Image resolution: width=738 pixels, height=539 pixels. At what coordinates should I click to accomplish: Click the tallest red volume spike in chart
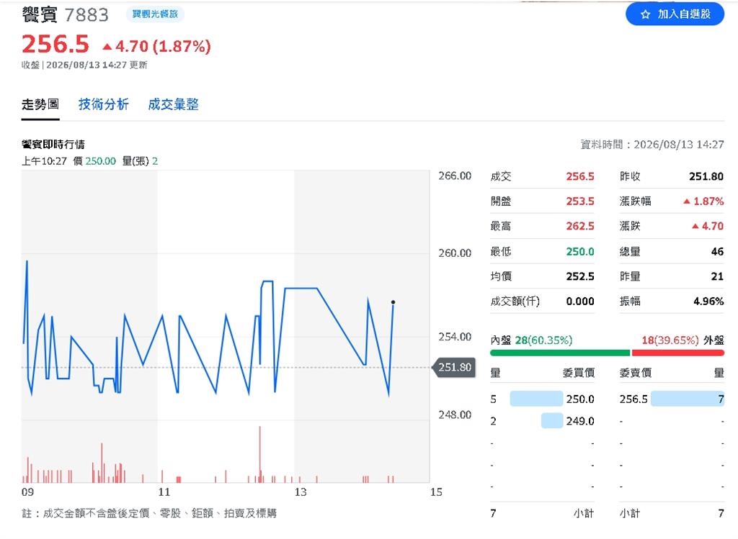[x=259, y=454]
